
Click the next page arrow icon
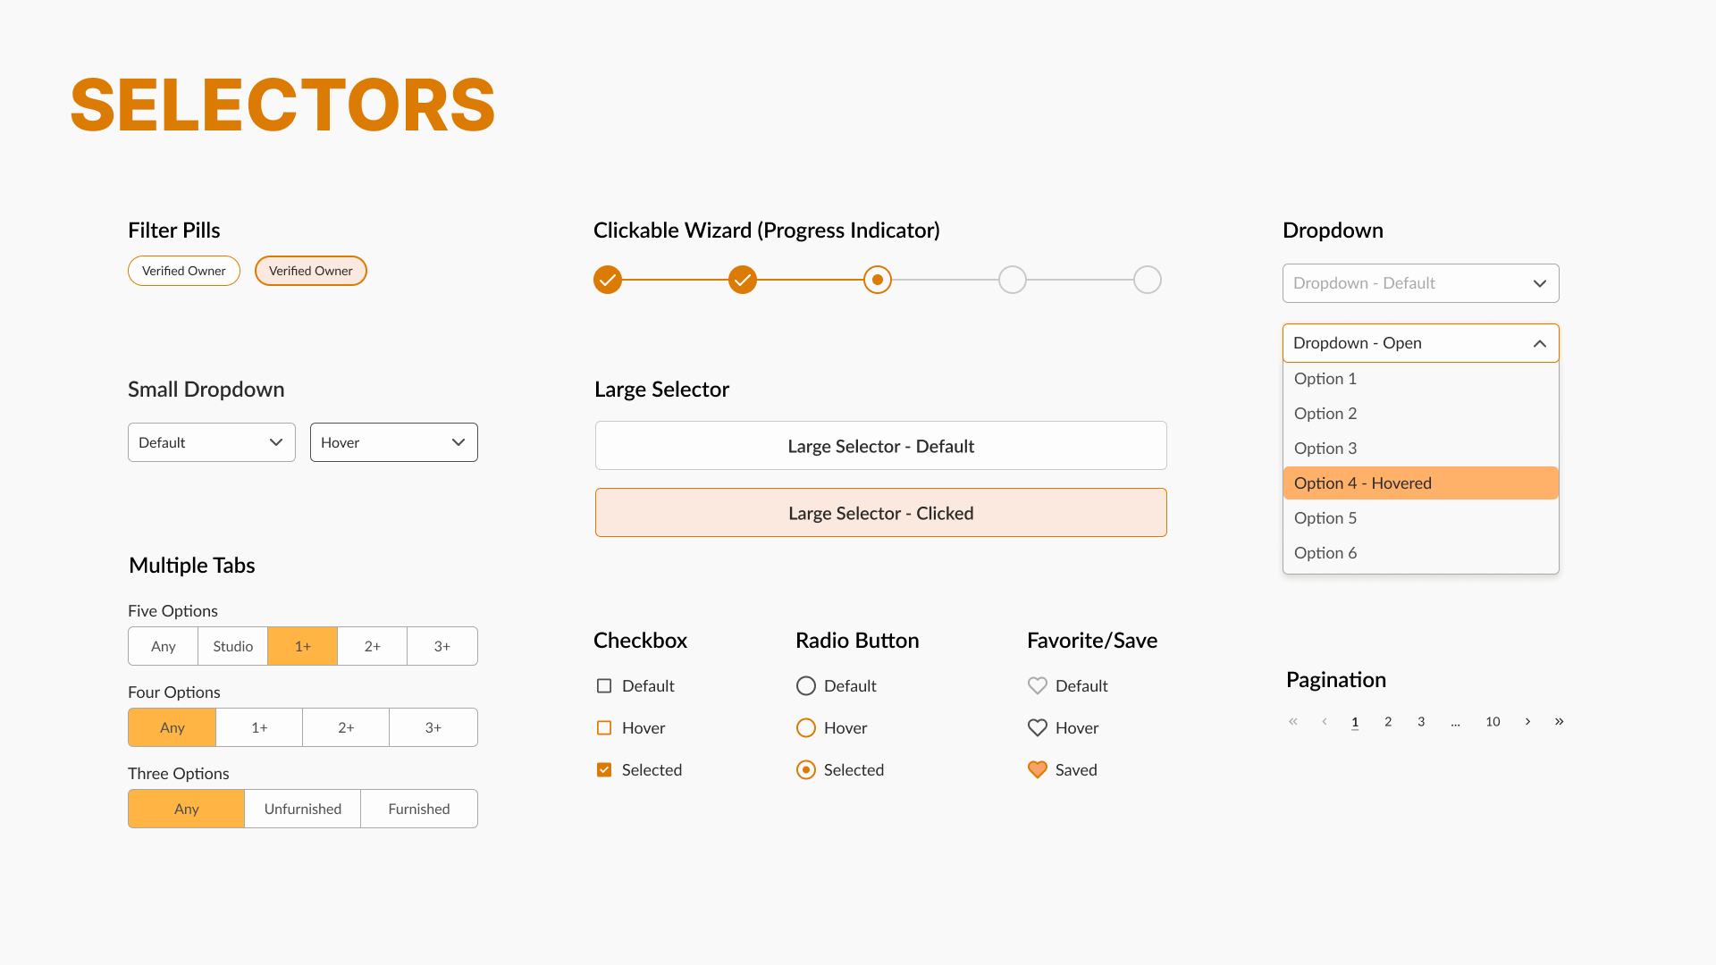[1527, 721]
